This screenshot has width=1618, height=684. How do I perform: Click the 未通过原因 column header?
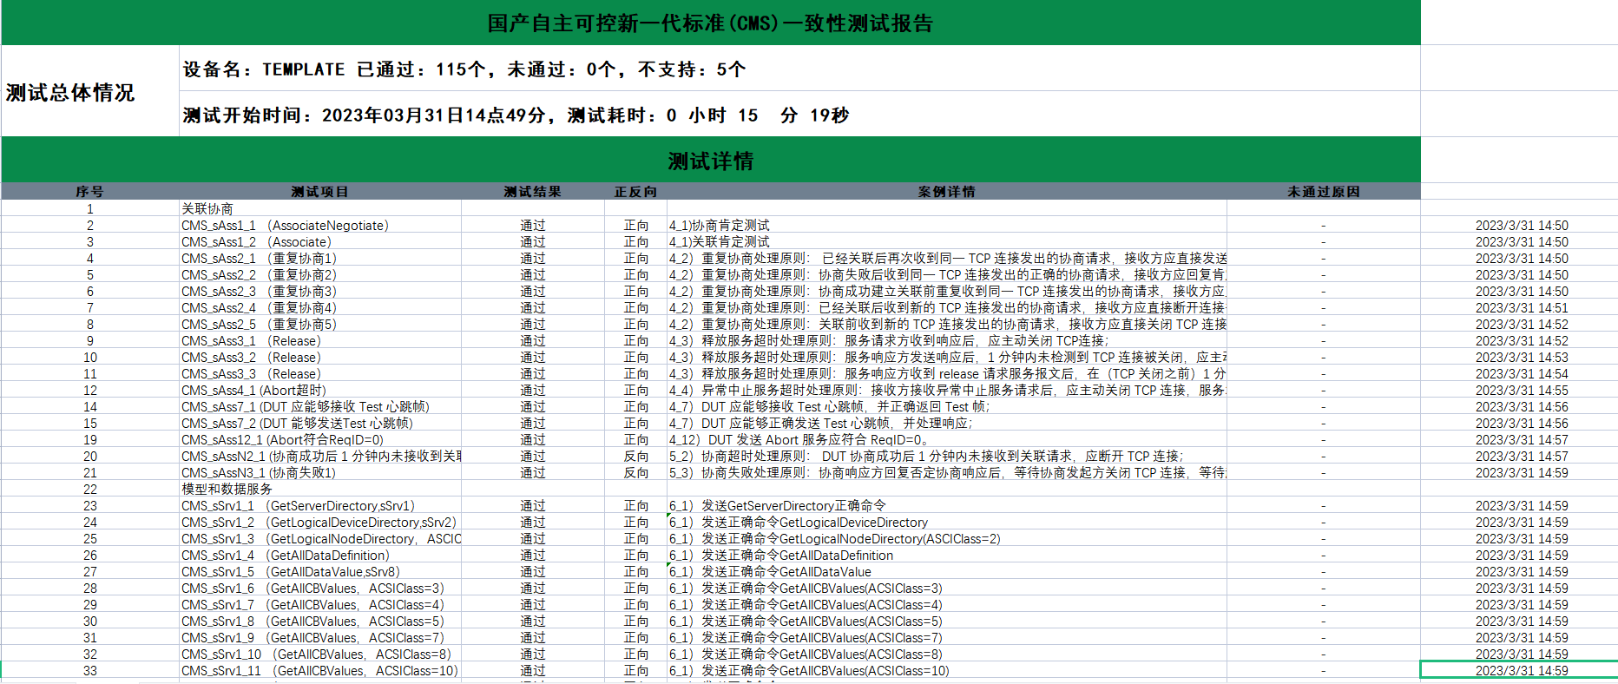click(x=1324, y=192)
